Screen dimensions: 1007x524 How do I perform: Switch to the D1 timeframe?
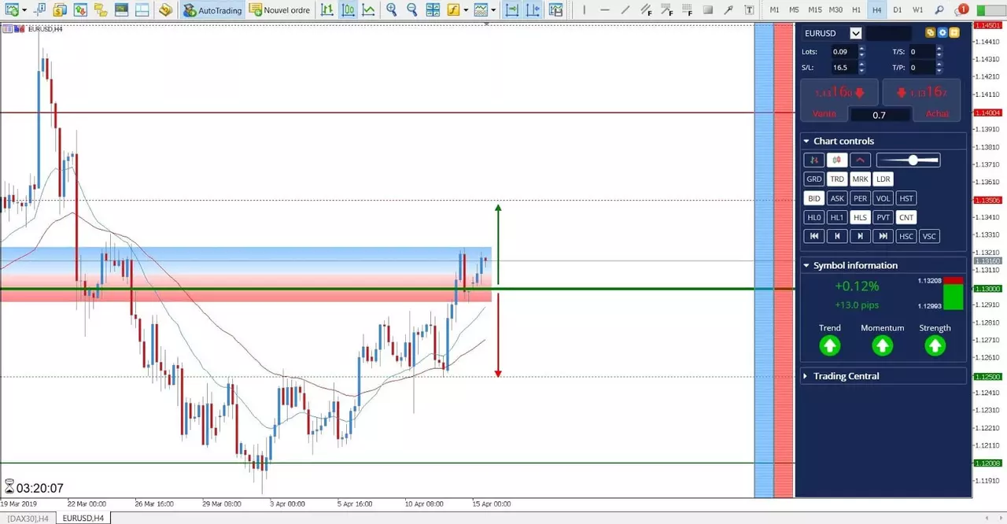(898, 10)
